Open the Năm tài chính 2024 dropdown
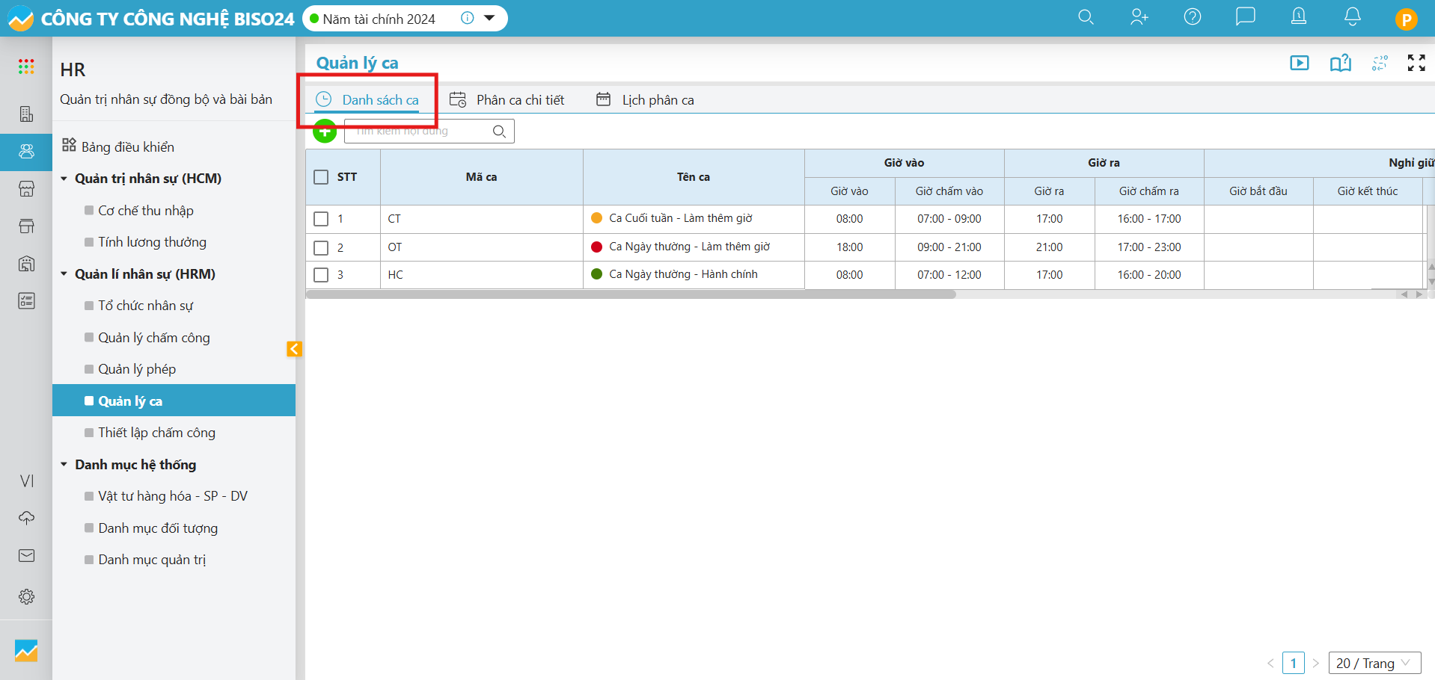Screen dimensions: 1435x680 [x=489, y=19]
